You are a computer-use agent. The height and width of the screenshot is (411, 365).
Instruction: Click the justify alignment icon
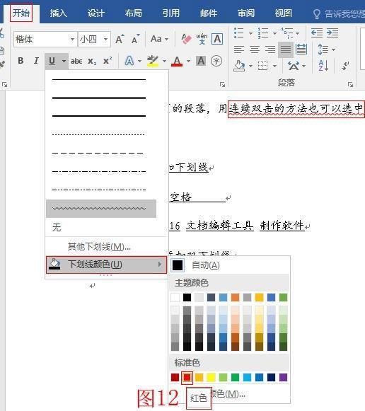[x=286, y=50]
